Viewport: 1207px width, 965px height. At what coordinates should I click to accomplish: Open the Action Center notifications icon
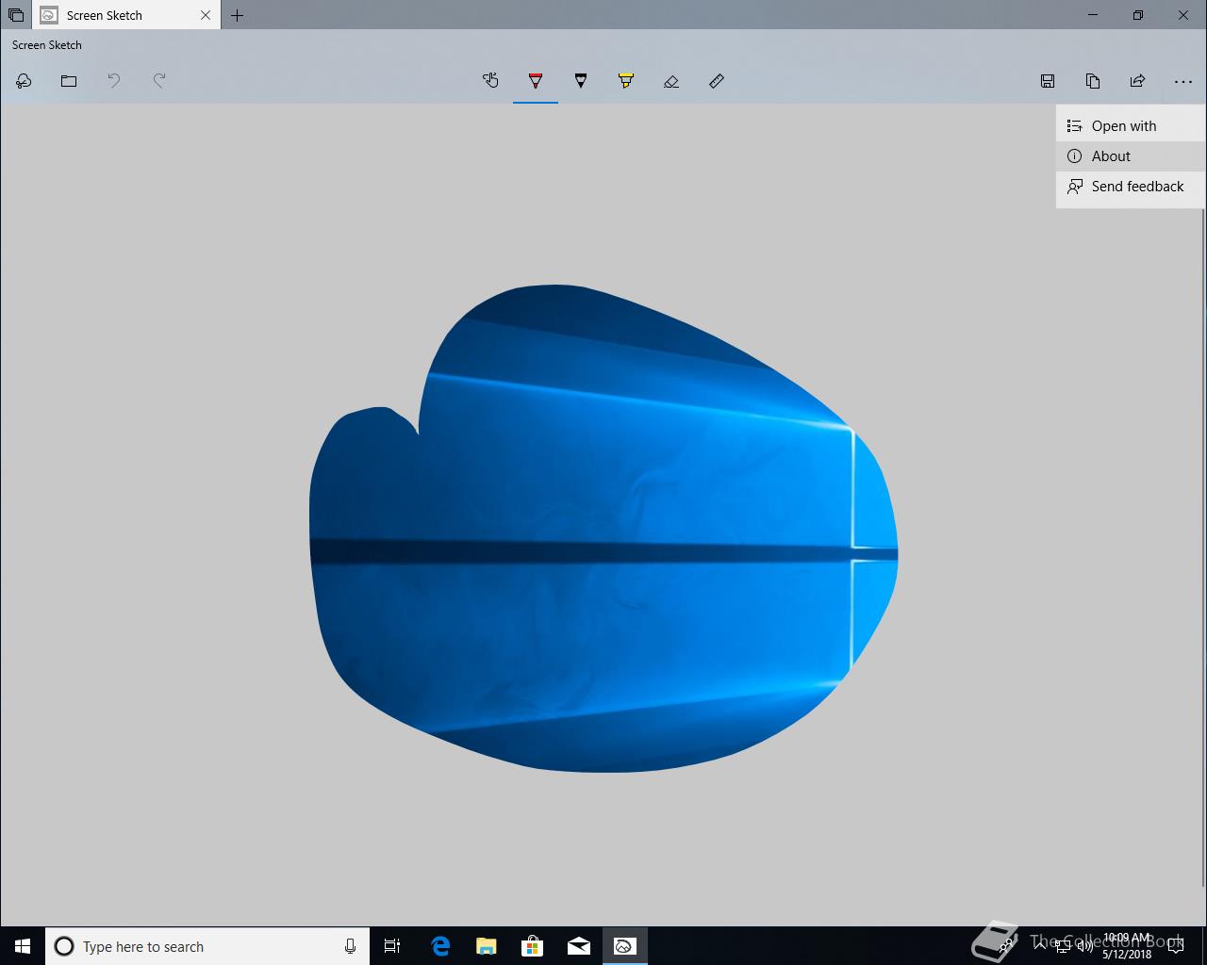pos(1175,946)
